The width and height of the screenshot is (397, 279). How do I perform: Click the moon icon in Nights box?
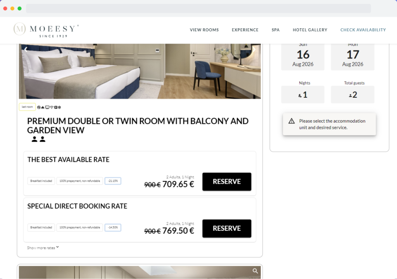tap(300, 95)
